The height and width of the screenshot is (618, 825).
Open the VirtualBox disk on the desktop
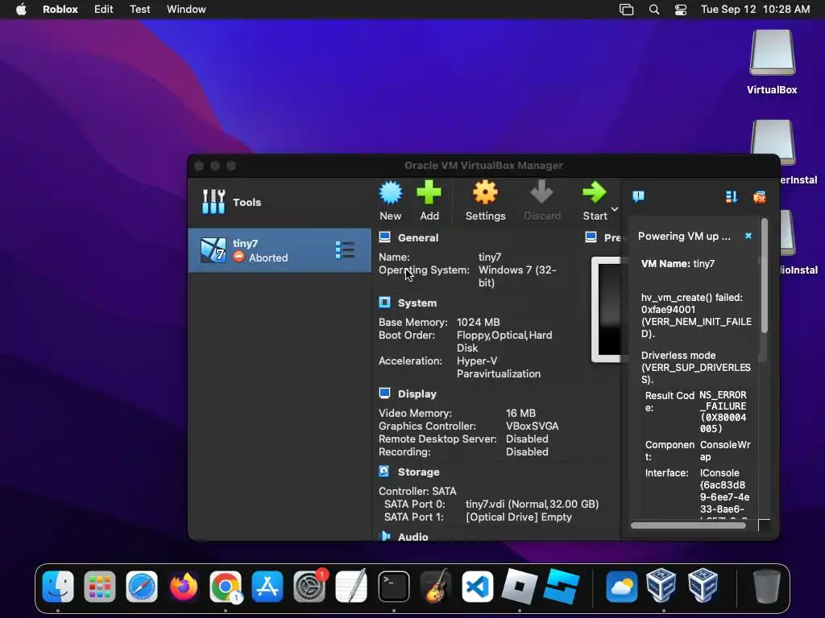point(772,62)
